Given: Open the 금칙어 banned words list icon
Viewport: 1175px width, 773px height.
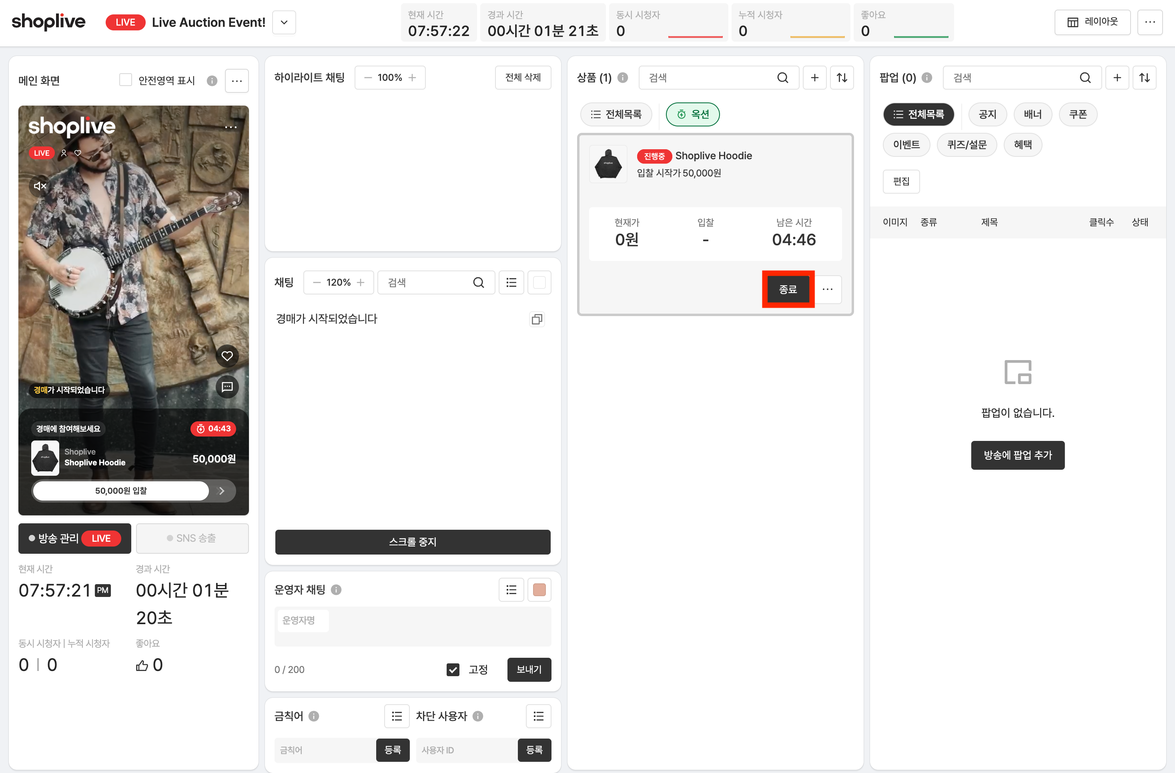Looking at the screenshot, I should pos(397,716).
